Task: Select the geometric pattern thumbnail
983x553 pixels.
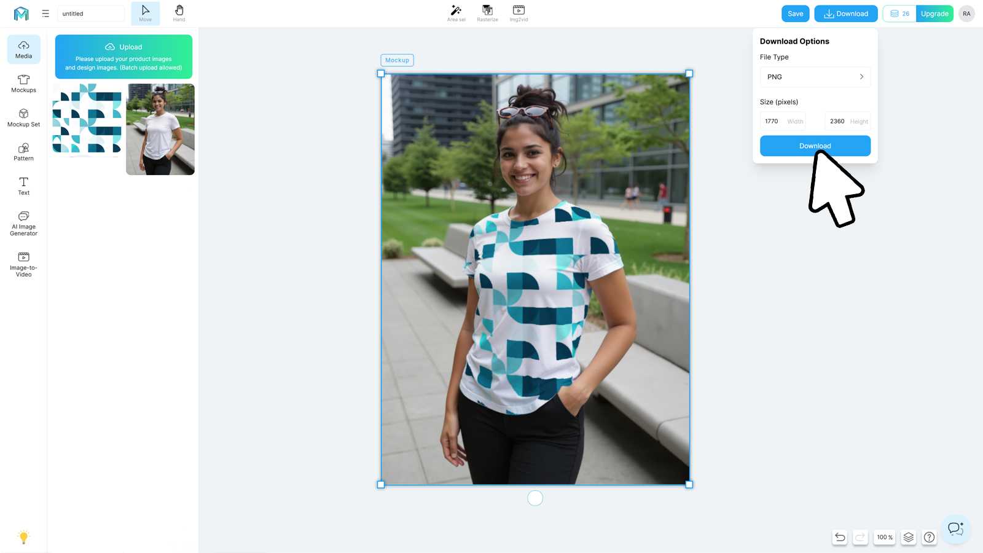Action: 87,118
